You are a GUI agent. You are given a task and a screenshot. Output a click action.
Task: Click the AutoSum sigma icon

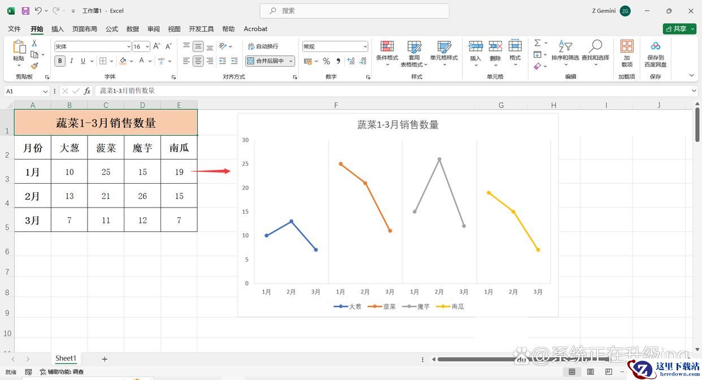(x=538, y=43)
